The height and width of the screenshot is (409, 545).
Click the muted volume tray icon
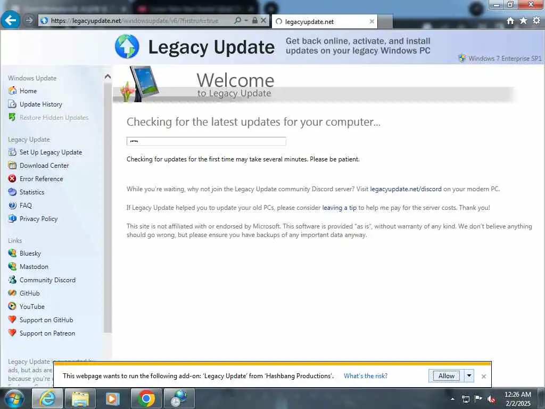click(491, 399)
